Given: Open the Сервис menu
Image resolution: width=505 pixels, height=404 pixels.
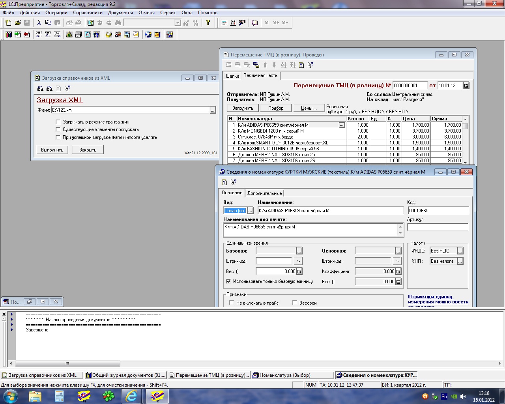Looking at the screenshot, I should coord(168,12).
